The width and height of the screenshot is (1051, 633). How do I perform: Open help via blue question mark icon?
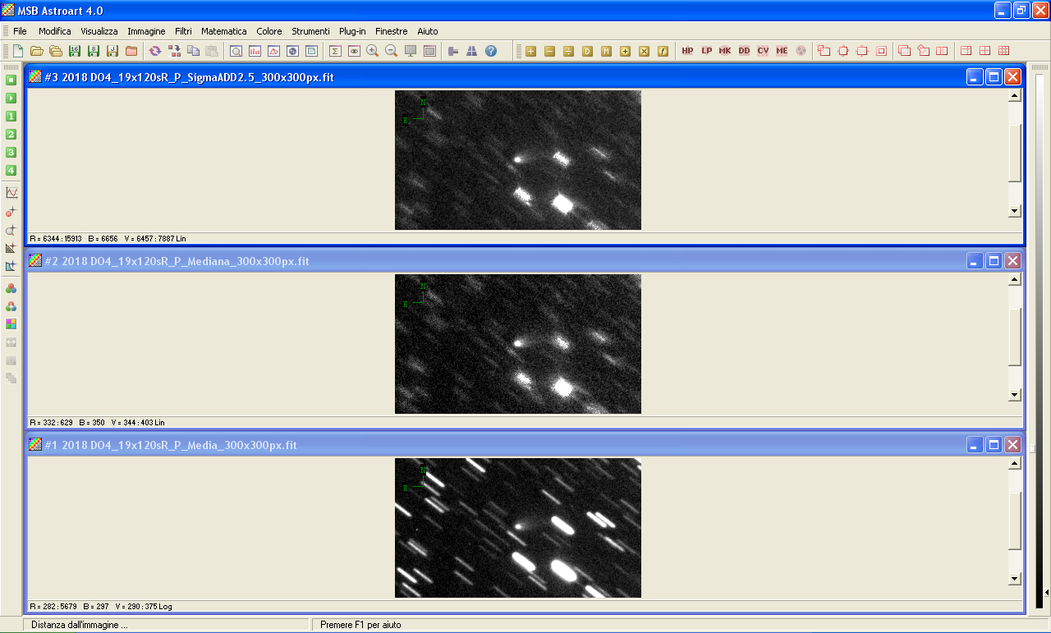[491, 51]
